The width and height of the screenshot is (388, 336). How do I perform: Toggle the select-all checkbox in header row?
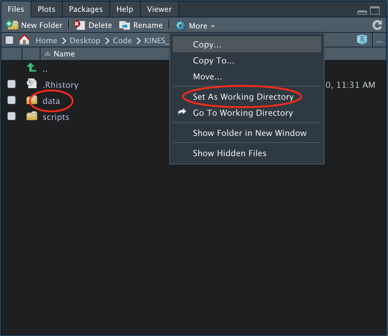(9, 40)
